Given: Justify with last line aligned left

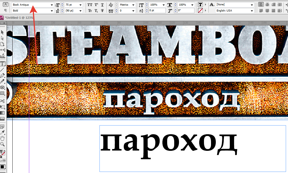Looking at the screenshot, I should [261, 11].
